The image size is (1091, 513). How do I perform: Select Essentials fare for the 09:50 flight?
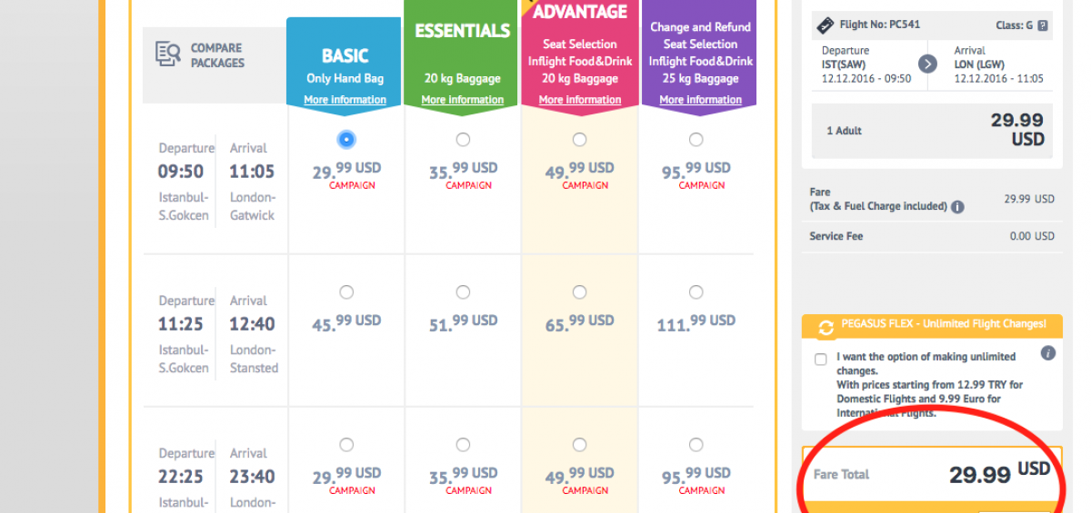click(463, 140)
